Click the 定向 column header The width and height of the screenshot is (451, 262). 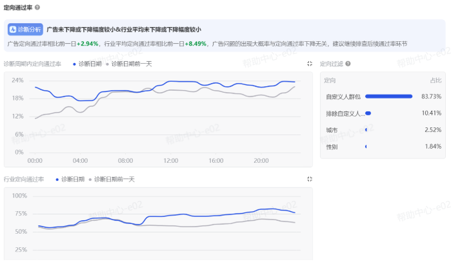(330, 80)
